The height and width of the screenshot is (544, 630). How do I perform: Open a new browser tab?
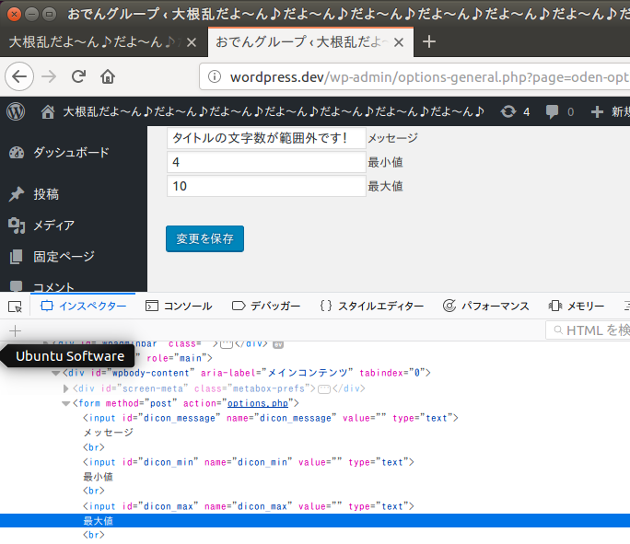[429, 41]
